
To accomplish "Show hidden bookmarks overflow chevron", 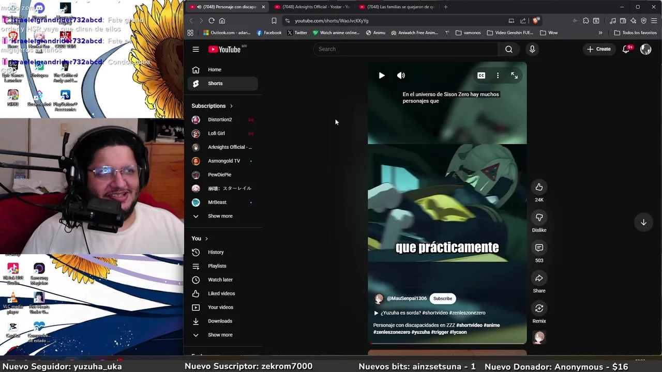I will [600, 33].
